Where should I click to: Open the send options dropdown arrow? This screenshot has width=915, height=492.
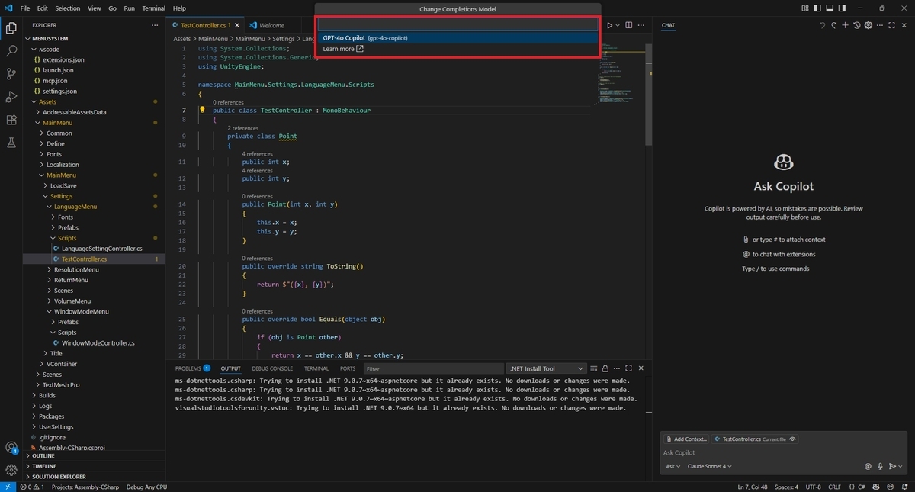coord(900,466)
